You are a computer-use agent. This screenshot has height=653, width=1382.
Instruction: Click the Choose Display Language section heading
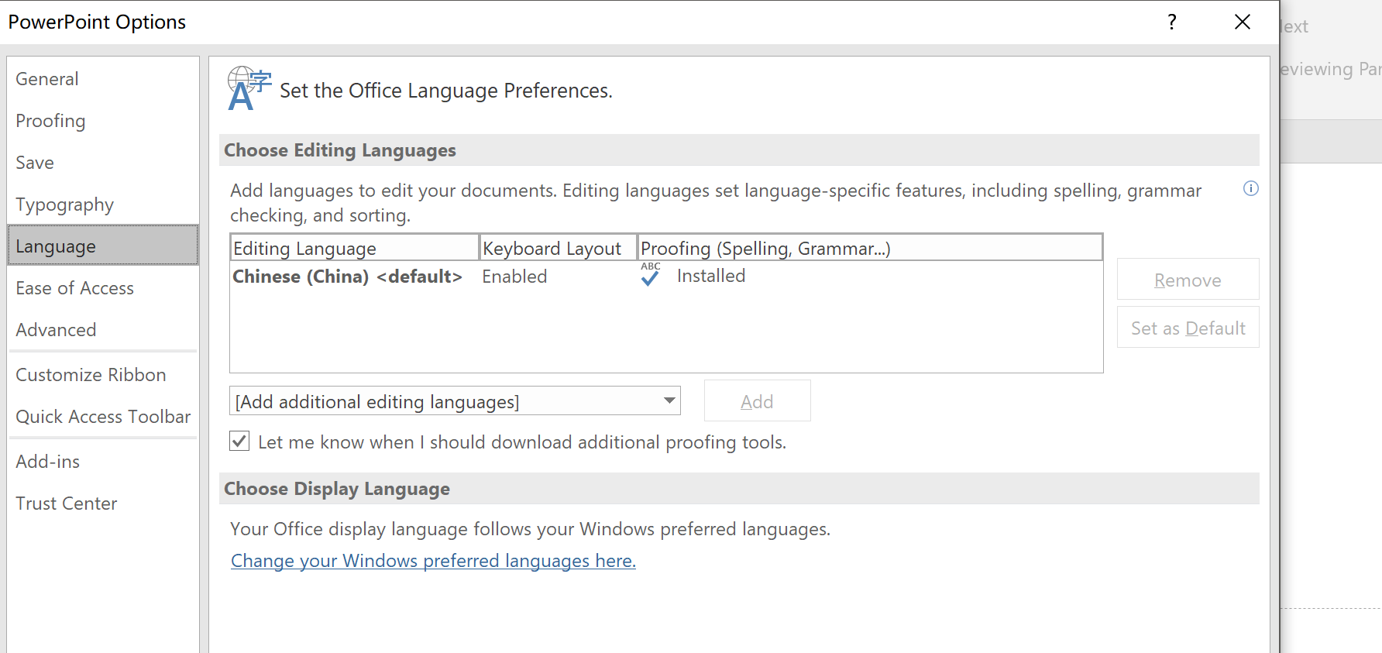click(x=337, y=489)
